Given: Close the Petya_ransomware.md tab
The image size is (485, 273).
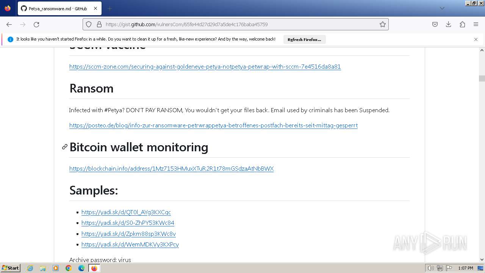Looking at the screenshot, I should tap(95, 8).
